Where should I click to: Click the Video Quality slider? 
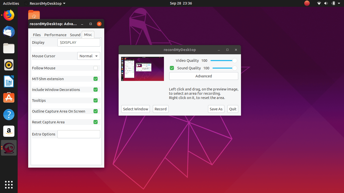[223, 61]
